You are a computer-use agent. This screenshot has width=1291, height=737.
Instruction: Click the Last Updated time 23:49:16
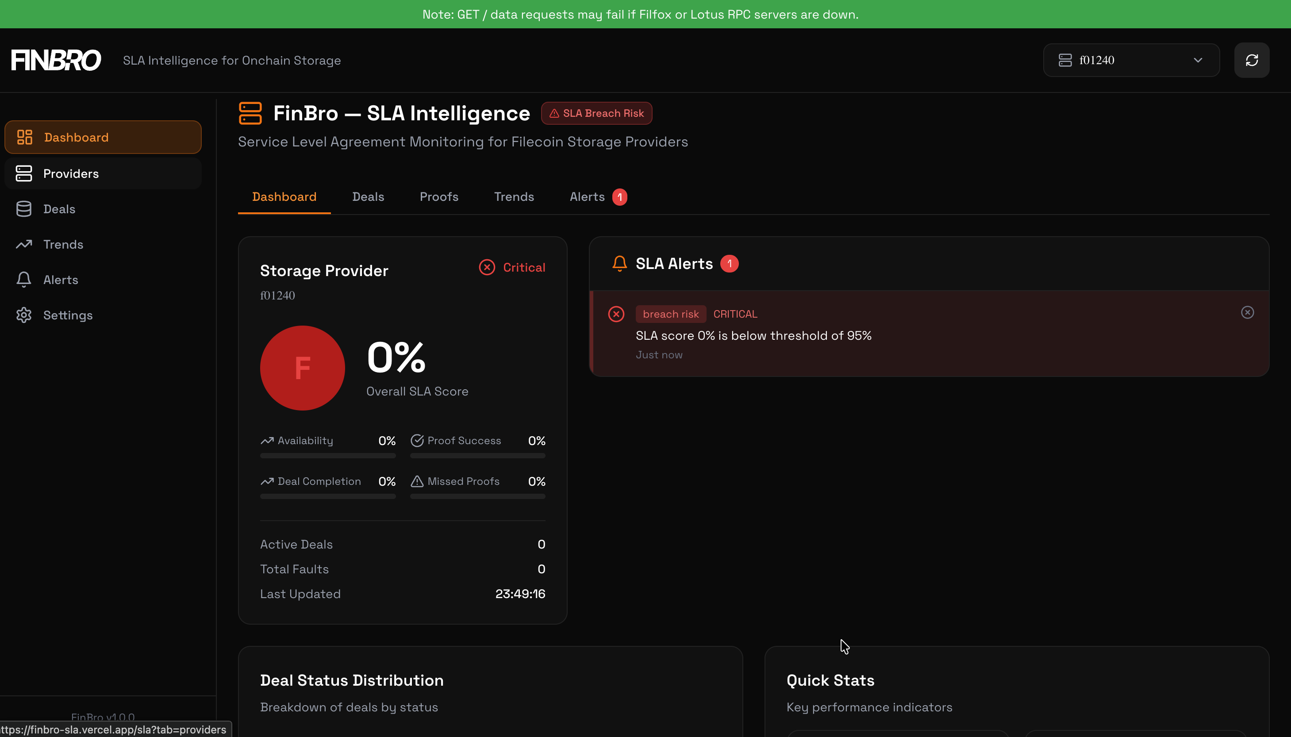pos(520,594)
